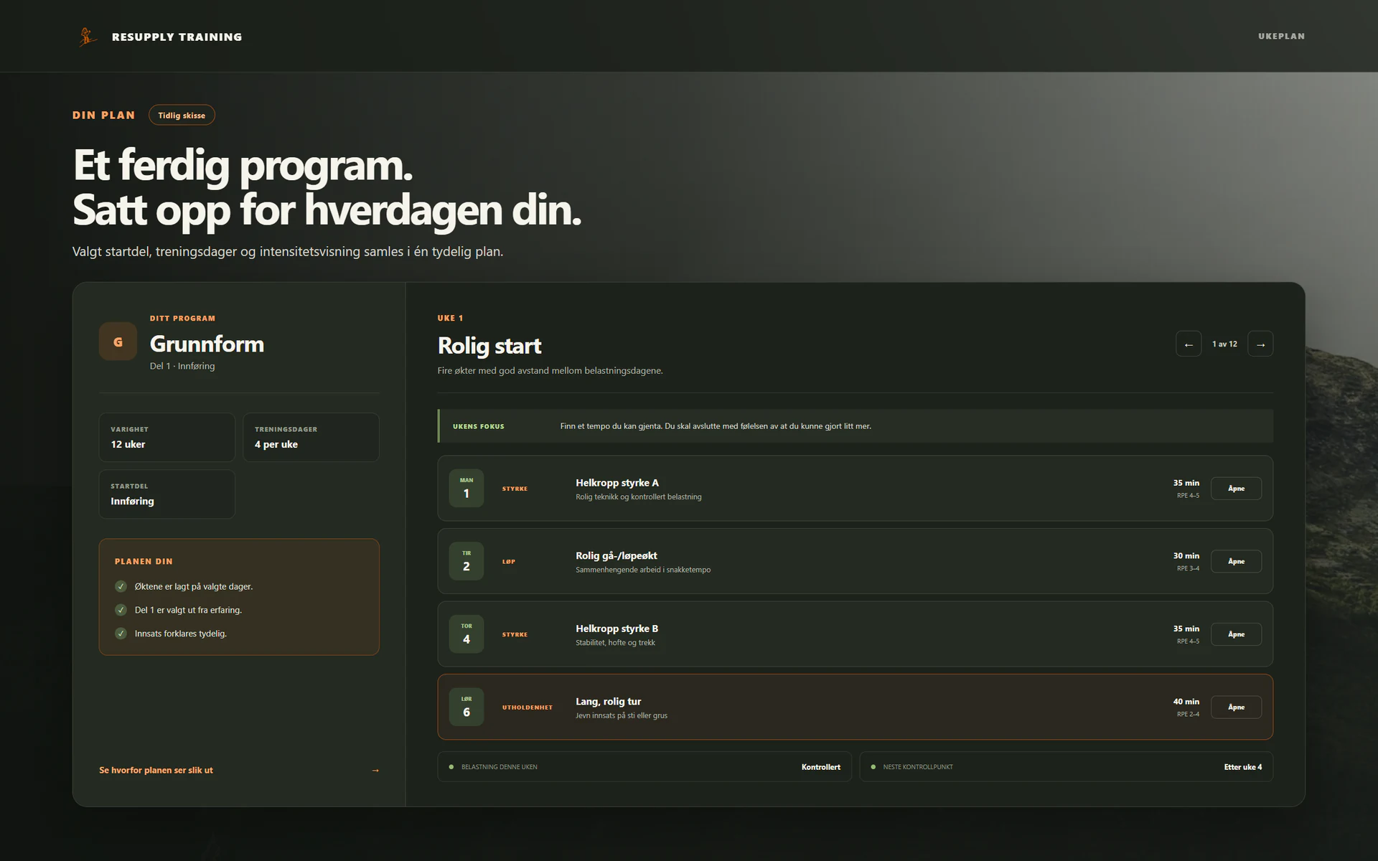Select the Monday day 1 badge
1378x861 pixels.
[467, 488]
